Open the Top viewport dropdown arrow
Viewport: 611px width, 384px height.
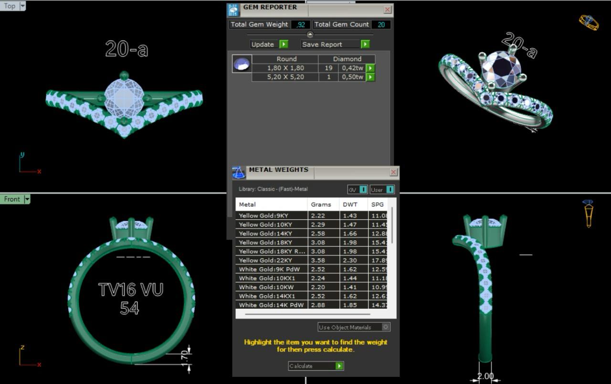pos(22,6)
